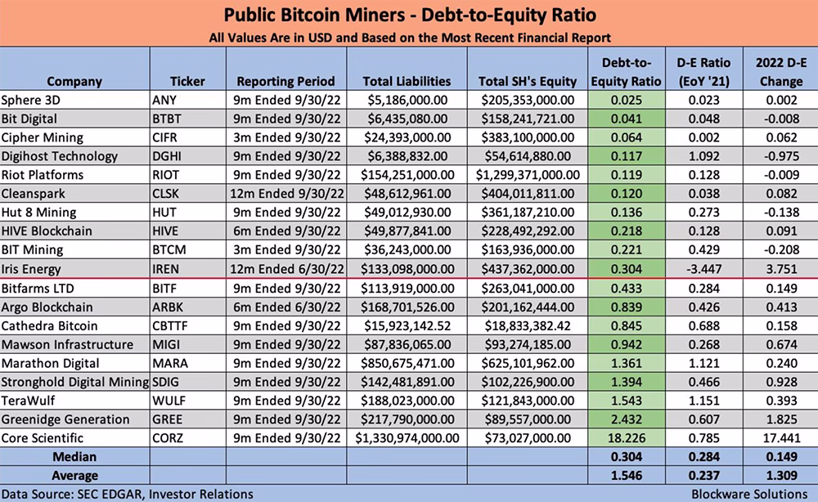The image size is (818, 502).
Task: Click the Median row label
Action: (74, 457)
